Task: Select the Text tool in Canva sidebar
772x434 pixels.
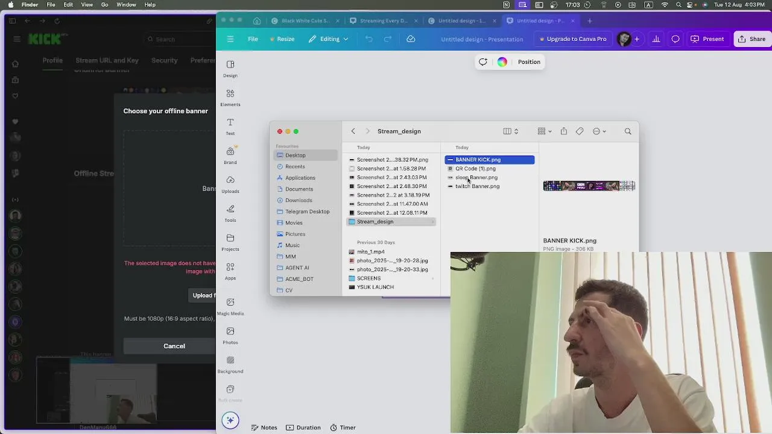Action: (230, 127)
